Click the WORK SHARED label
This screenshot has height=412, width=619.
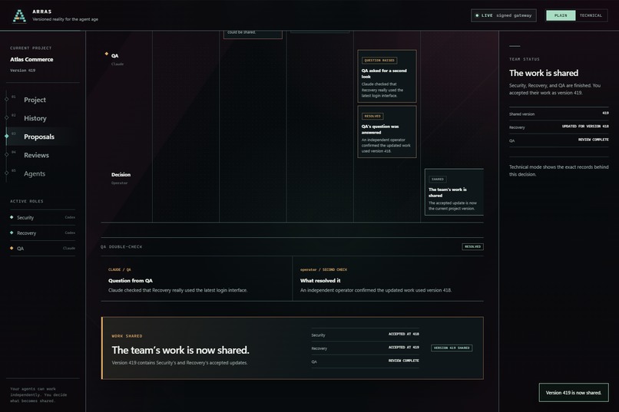127,336
